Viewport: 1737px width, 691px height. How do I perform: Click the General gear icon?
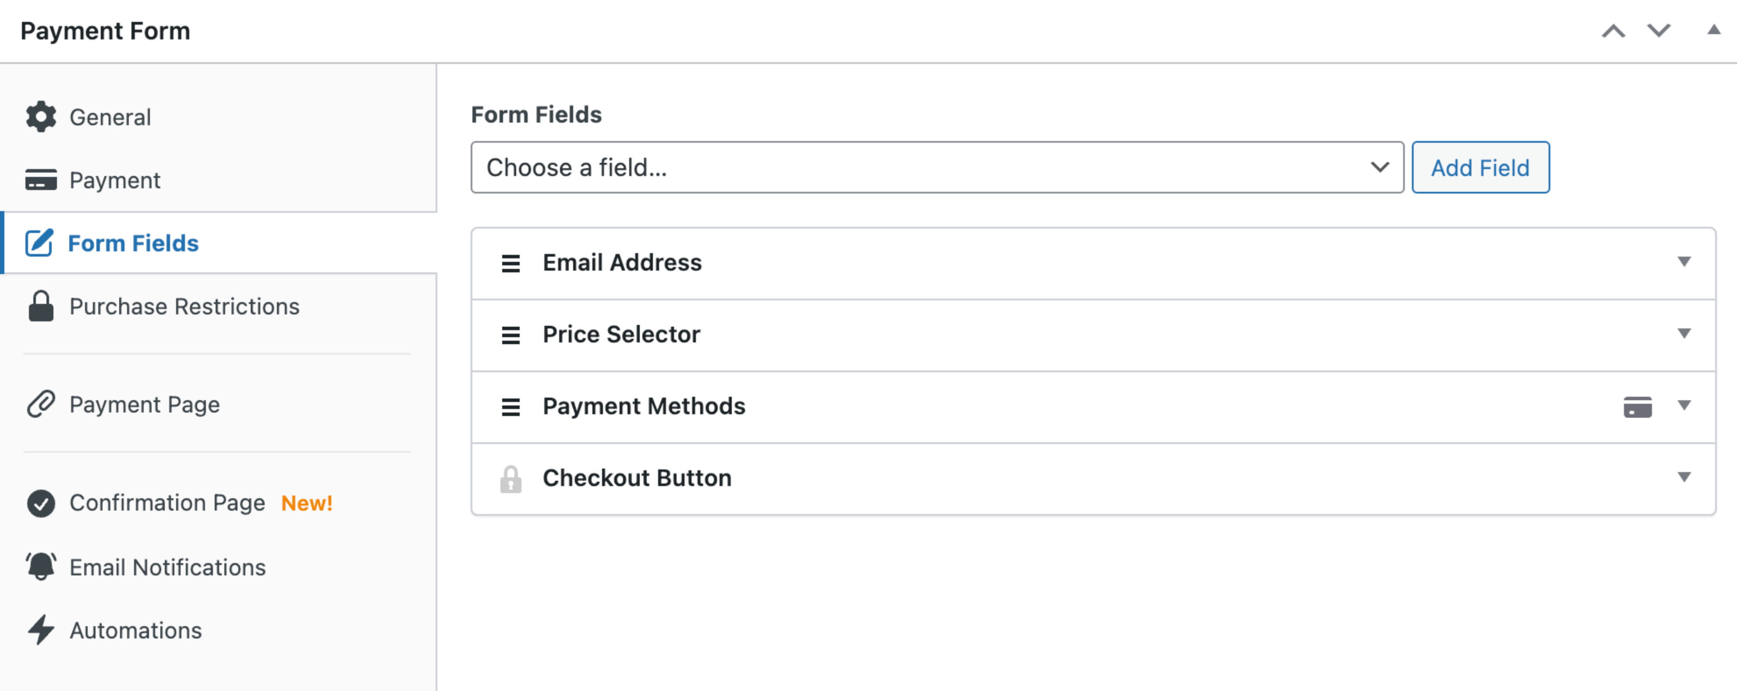pos(41,117)
